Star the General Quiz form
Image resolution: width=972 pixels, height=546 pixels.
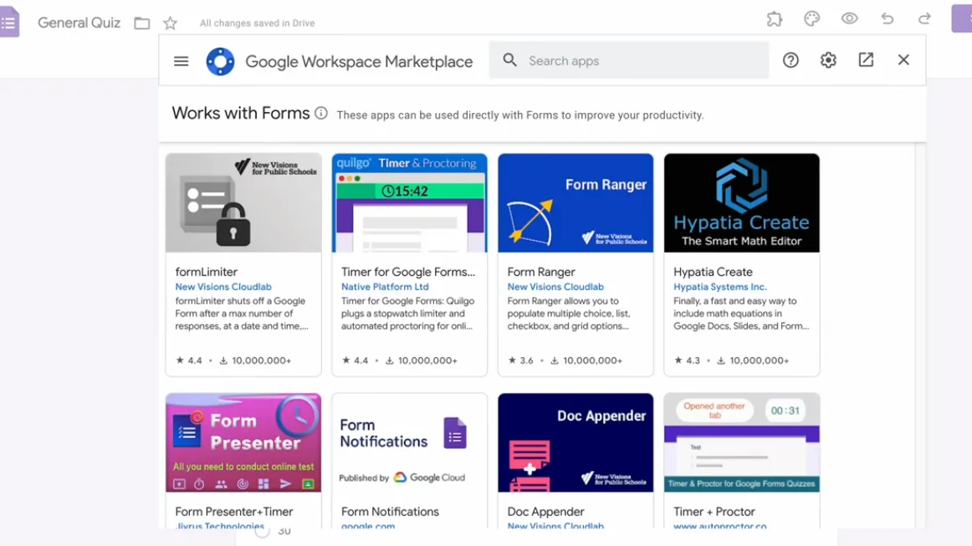coord(170,23)
